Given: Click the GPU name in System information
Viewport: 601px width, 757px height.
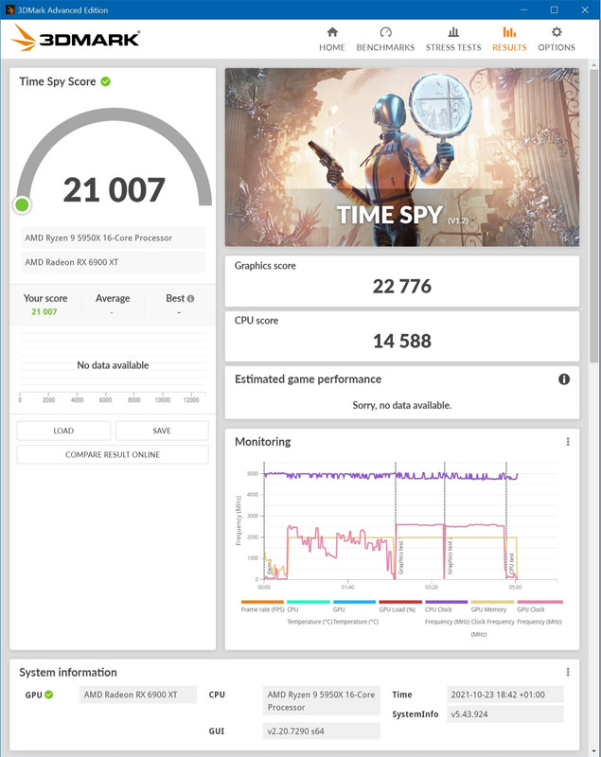Looking at the screenshot, I should click(x=137, y=695).
